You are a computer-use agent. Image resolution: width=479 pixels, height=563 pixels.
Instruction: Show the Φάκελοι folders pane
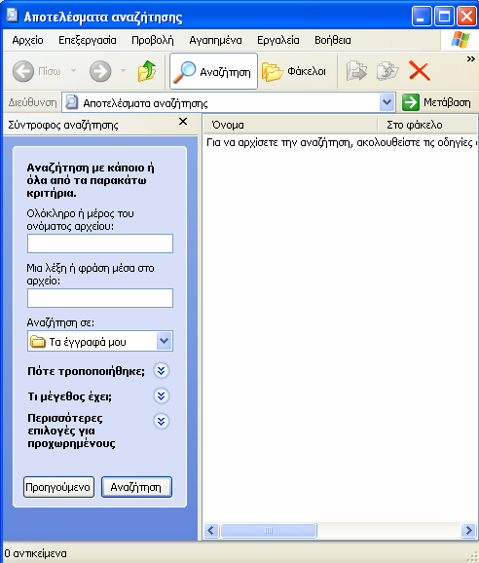click(x=294, y=71)
